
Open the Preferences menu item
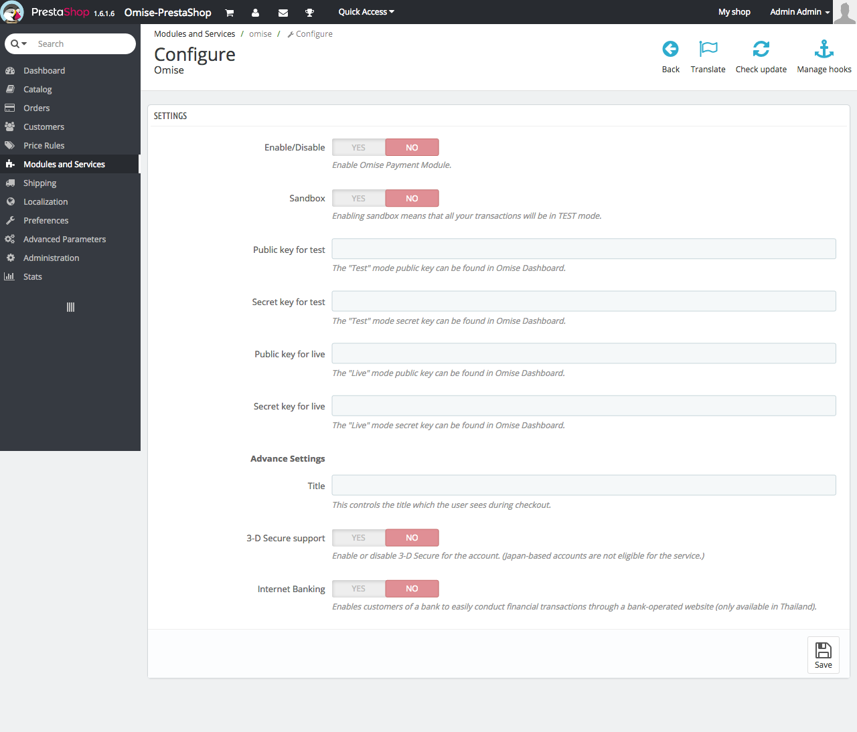click(x=45, y=220)
